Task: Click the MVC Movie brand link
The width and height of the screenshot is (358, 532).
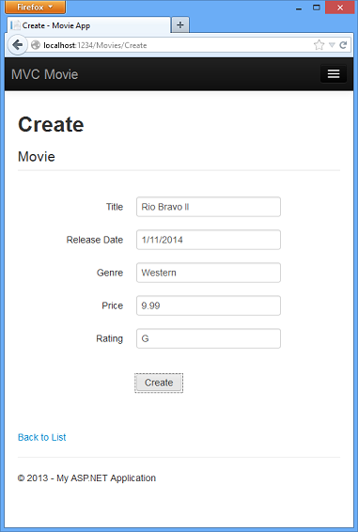Action: pos(45,74)
